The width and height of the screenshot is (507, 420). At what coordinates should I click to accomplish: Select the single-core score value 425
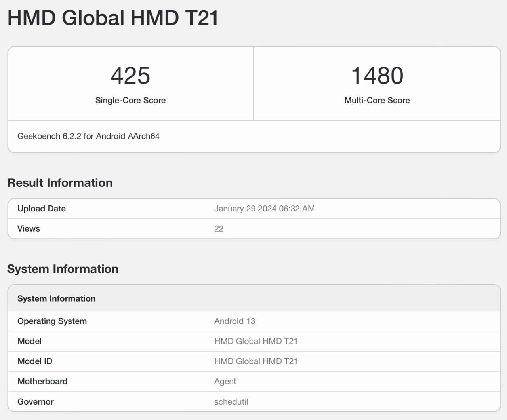tap(130, 76)
